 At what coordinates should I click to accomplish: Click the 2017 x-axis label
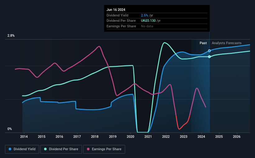click(77, 137)
